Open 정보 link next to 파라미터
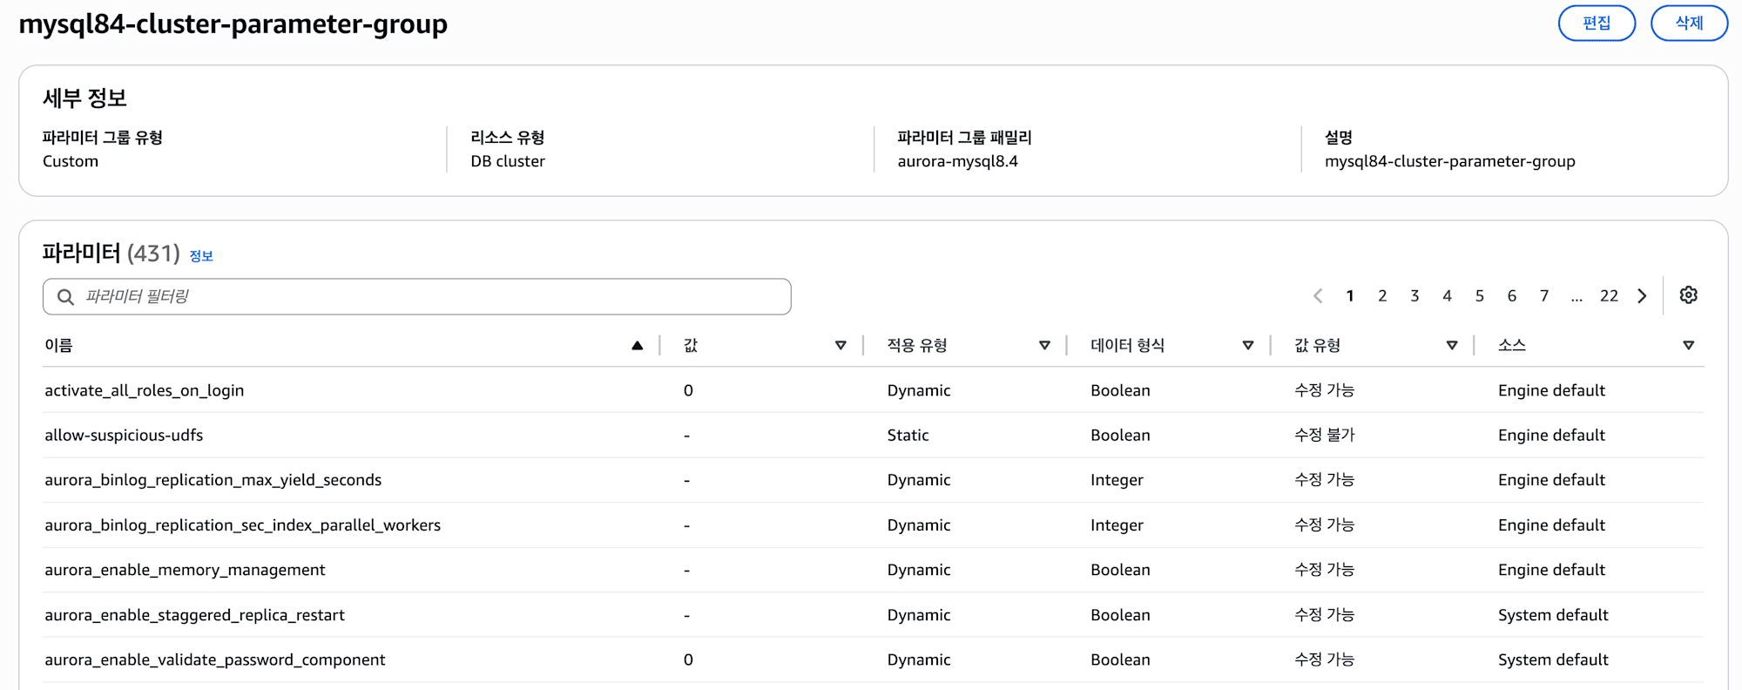Screen dimensions: 1742x690 [201, 256]
